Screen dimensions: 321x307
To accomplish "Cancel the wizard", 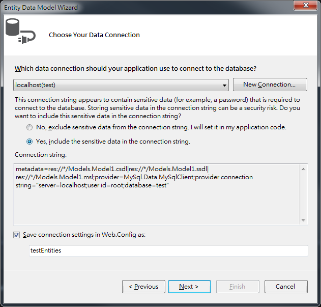I will 286,287.
